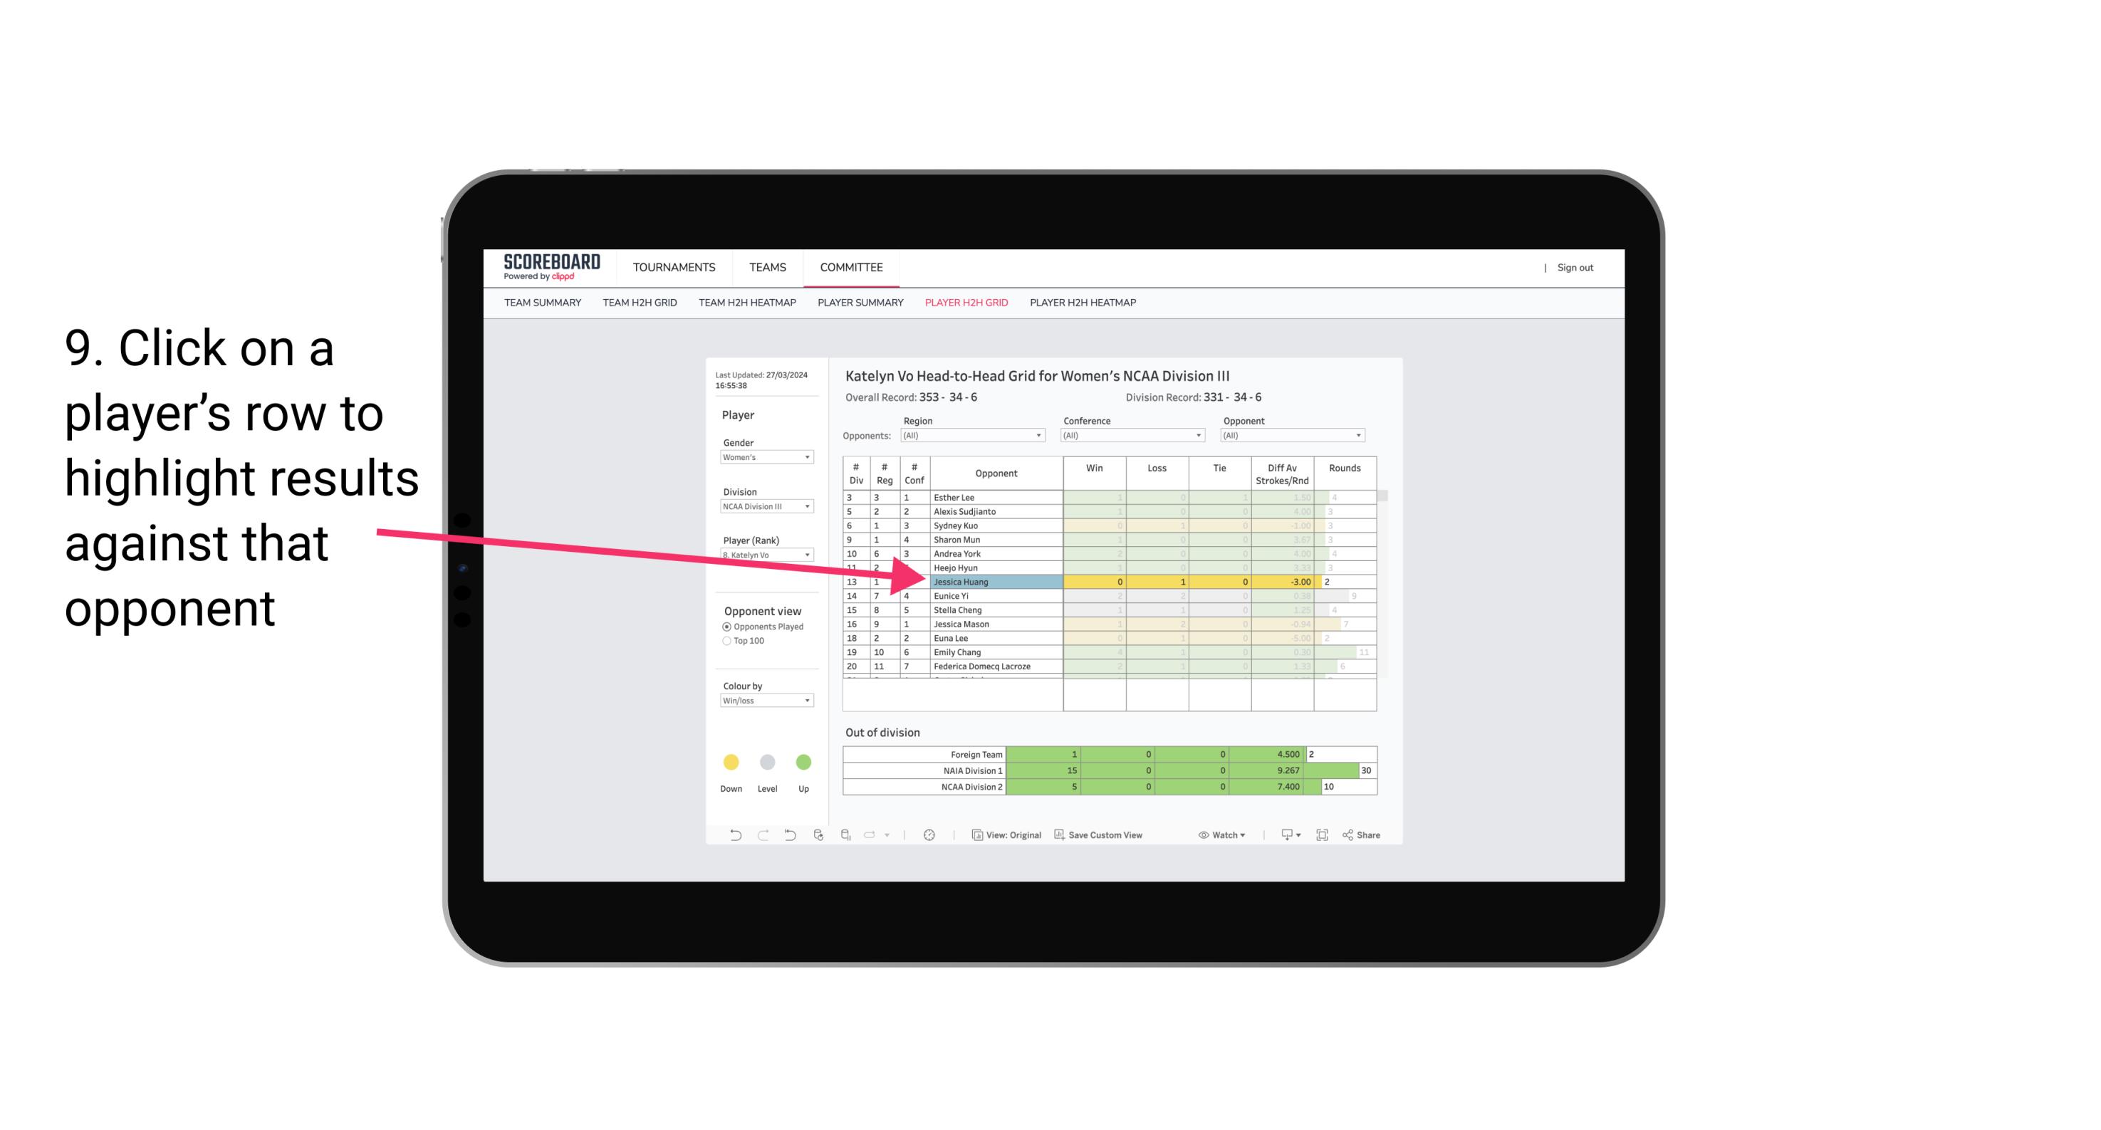Click the PLAYER SUMMARY tab
This screenshot has height=1130, width=2101.
click(x=858, y=303)
